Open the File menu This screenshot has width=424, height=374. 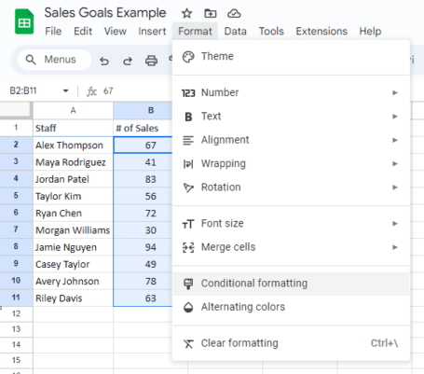[x=53, y=31]
